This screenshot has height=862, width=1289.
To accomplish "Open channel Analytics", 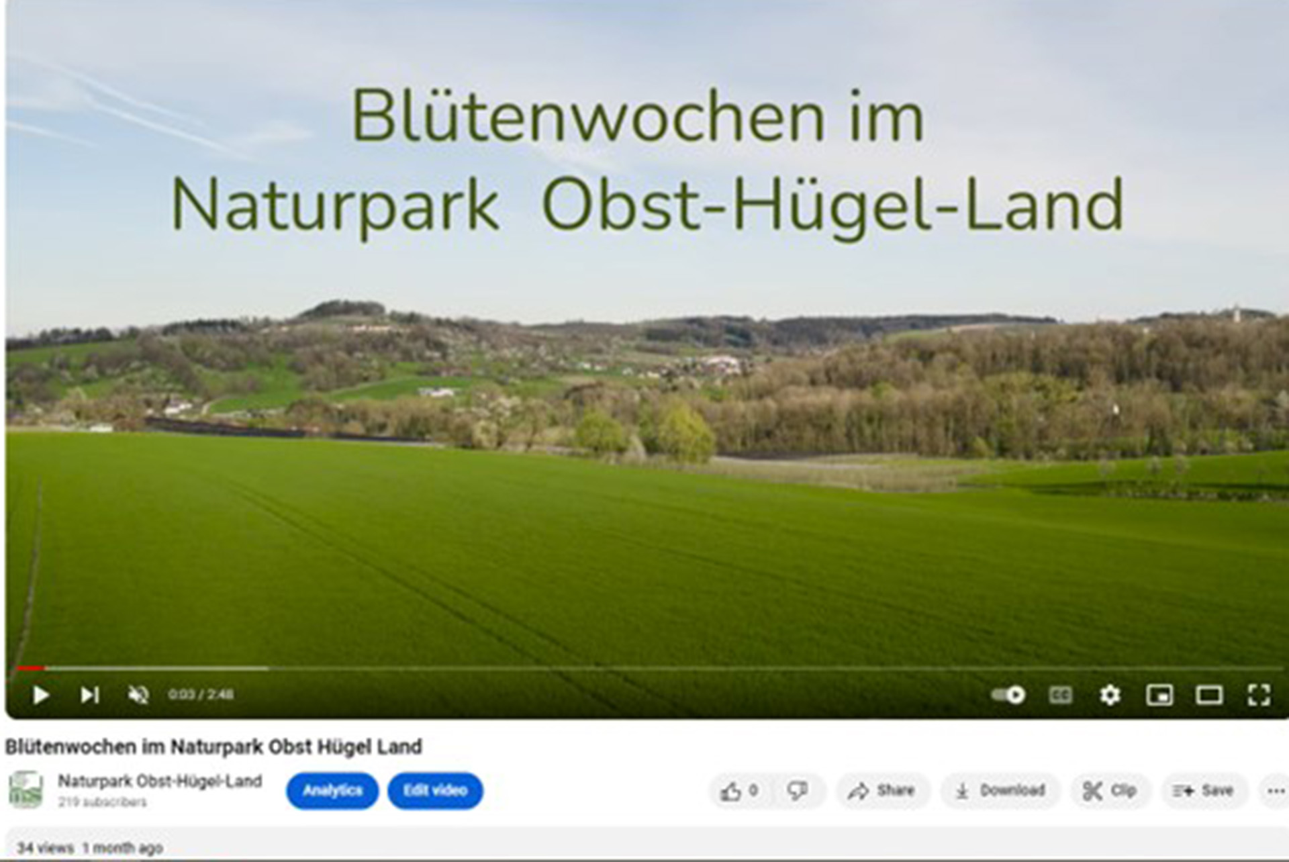I will pyautogui.click(x=332, y=791).
